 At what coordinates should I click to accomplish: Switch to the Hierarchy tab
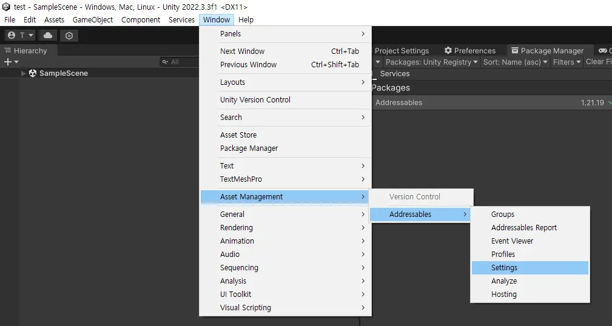[x=29, y=51]
